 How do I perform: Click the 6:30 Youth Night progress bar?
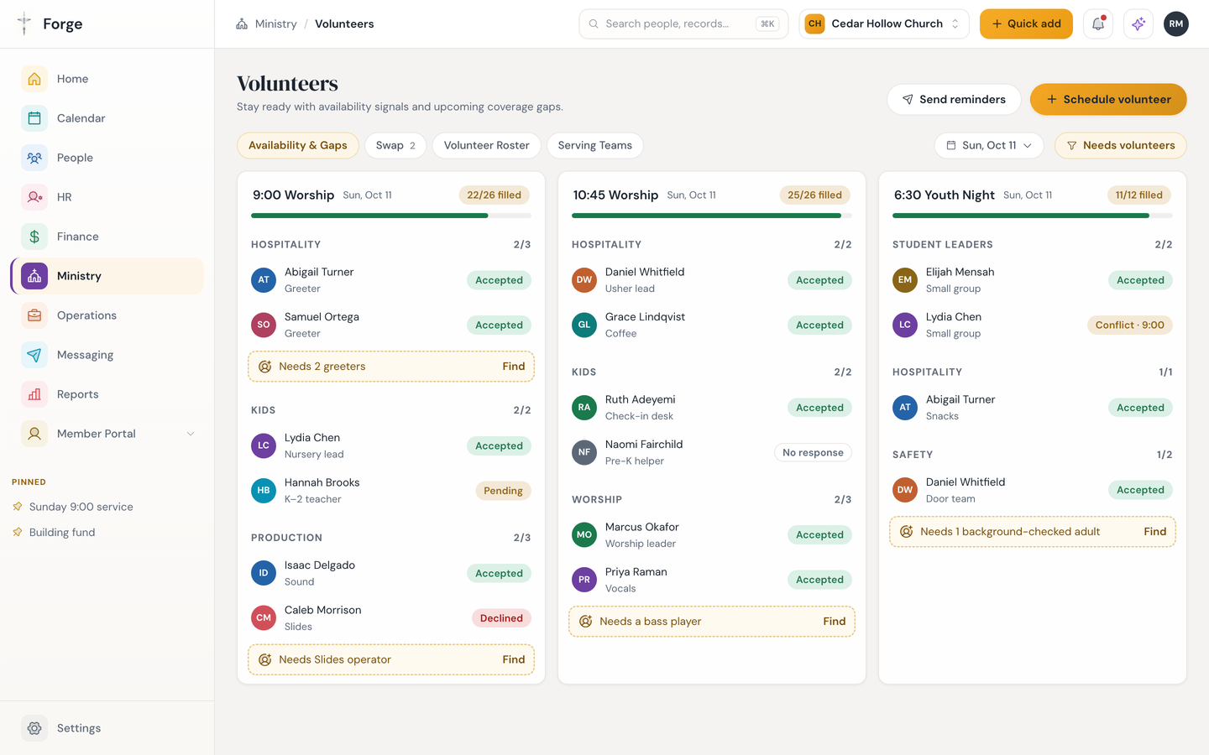[1033, 216]
